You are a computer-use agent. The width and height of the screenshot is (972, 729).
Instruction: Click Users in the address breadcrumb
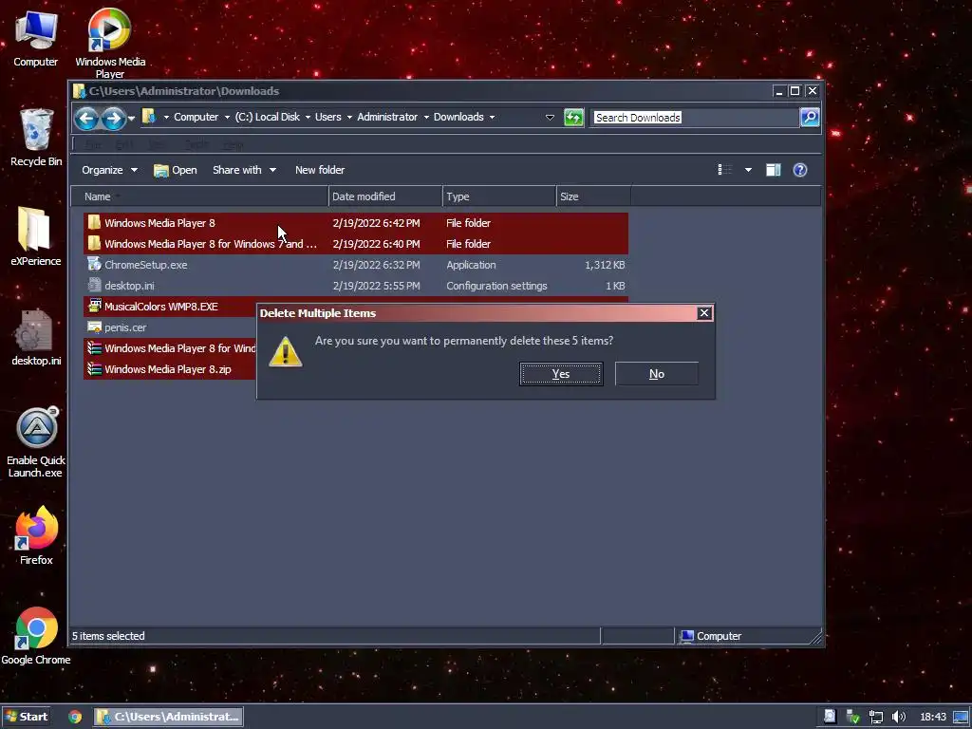point(327,117)
